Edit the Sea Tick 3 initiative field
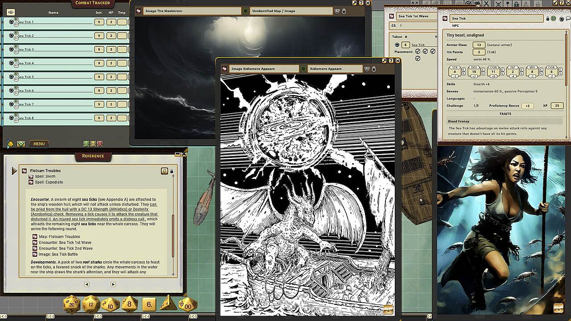Viewport: 571px width, 321px height. [99, 49]
